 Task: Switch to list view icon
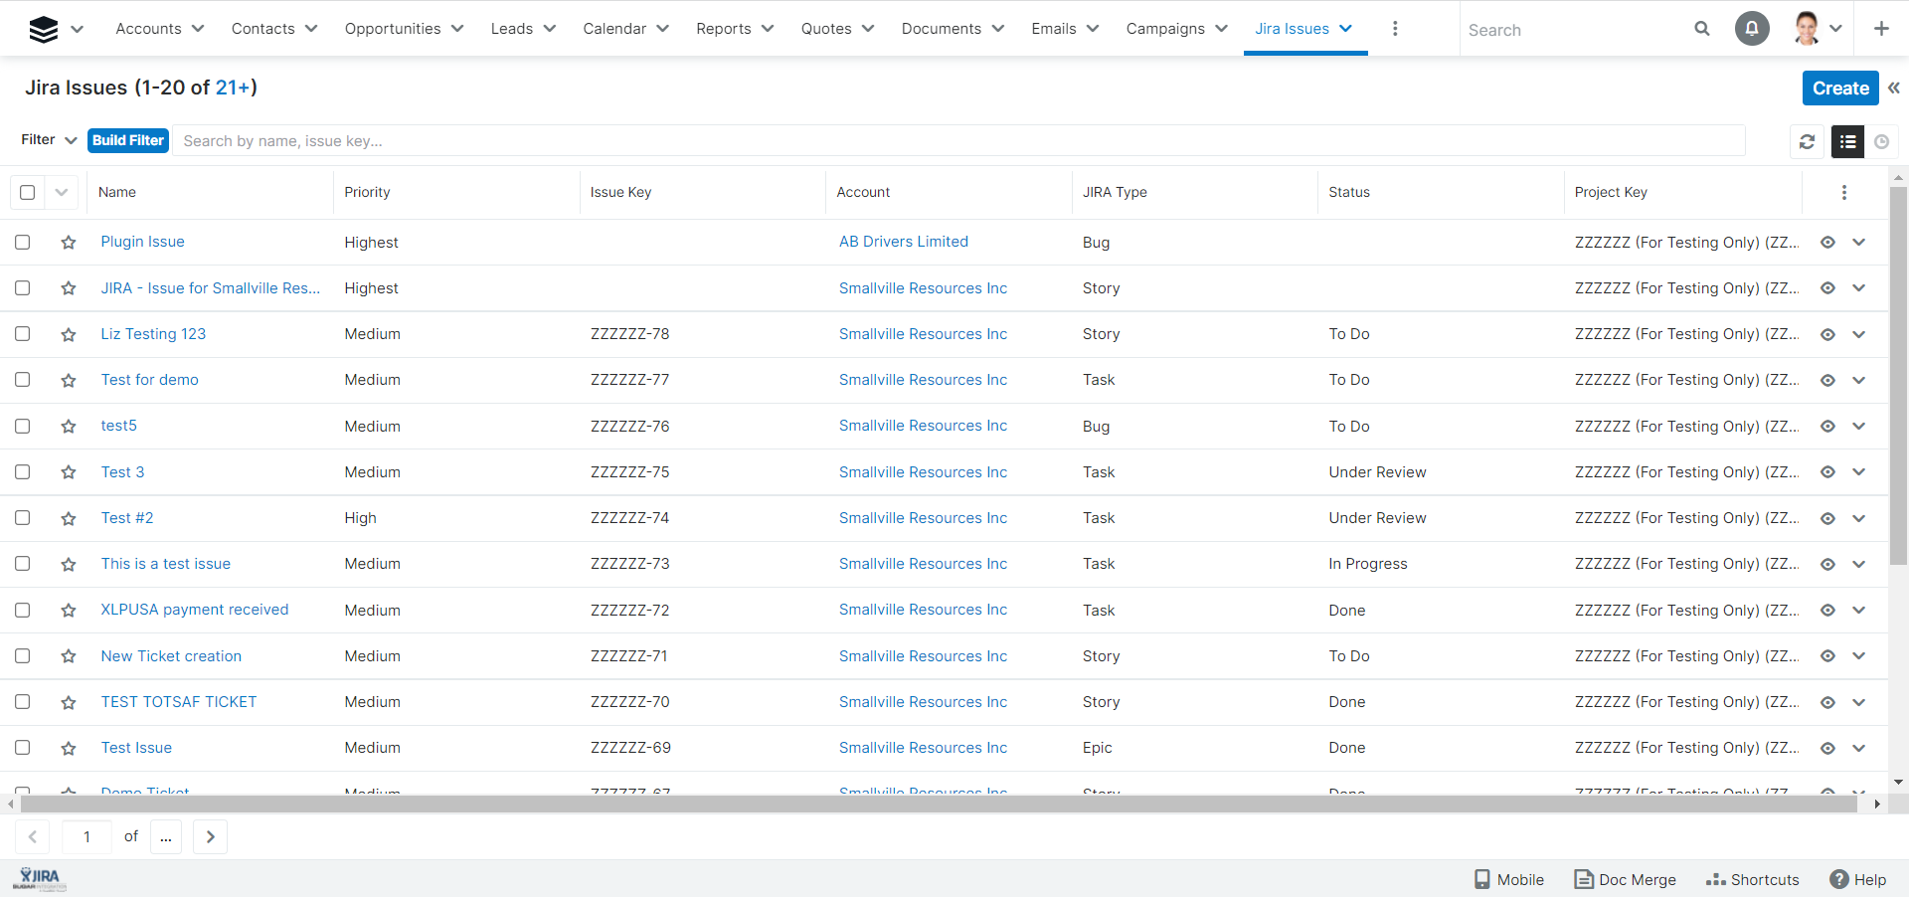click(x=1847, y=141)
